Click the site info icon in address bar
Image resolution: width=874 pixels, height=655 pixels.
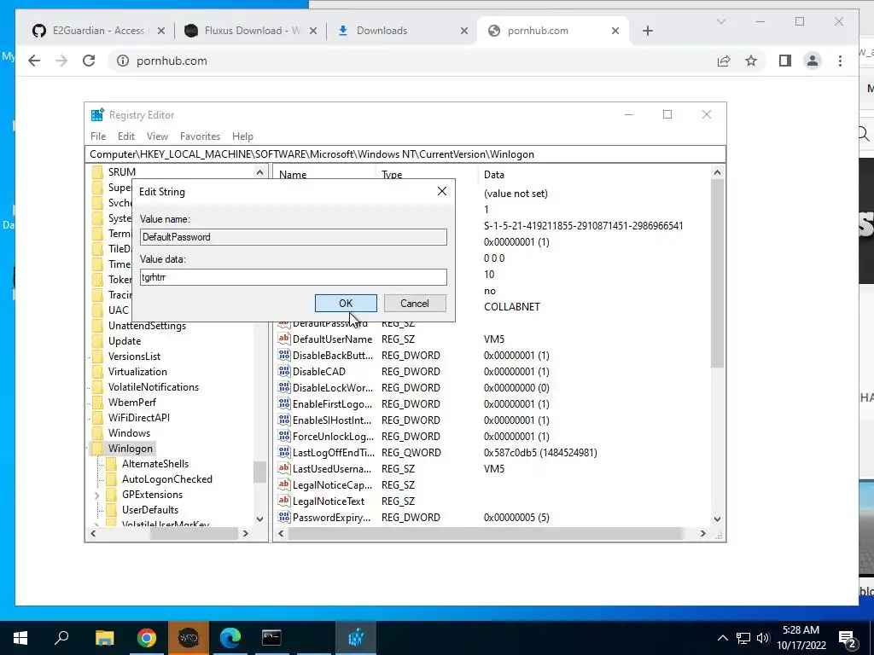(x=123, y=61)
